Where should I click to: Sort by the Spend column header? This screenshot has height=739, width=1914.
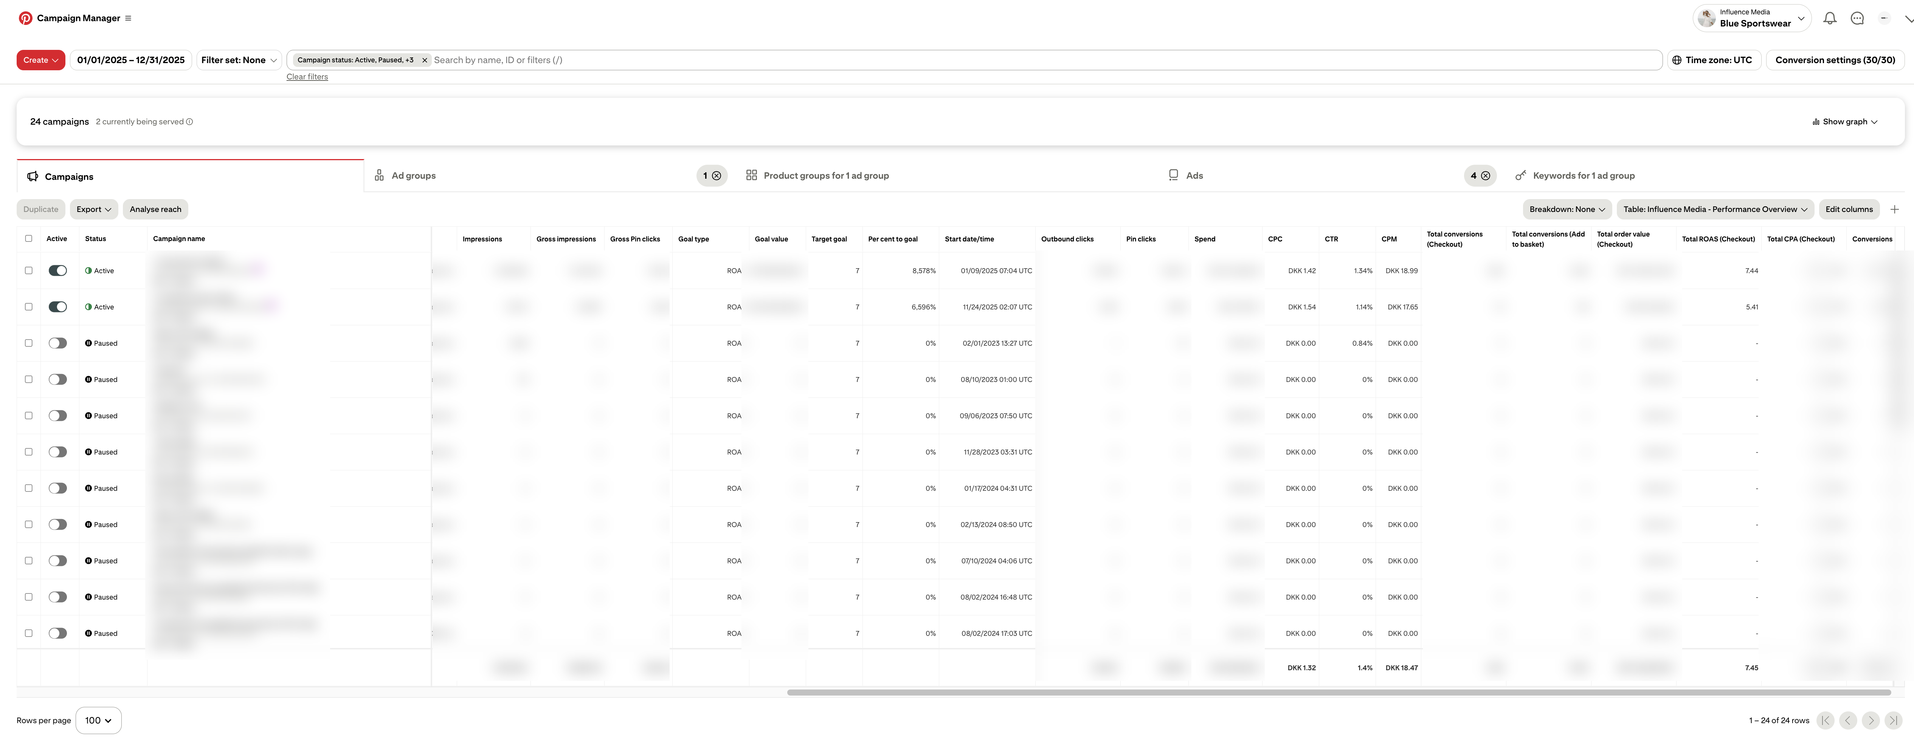(x=1204, y=239)
